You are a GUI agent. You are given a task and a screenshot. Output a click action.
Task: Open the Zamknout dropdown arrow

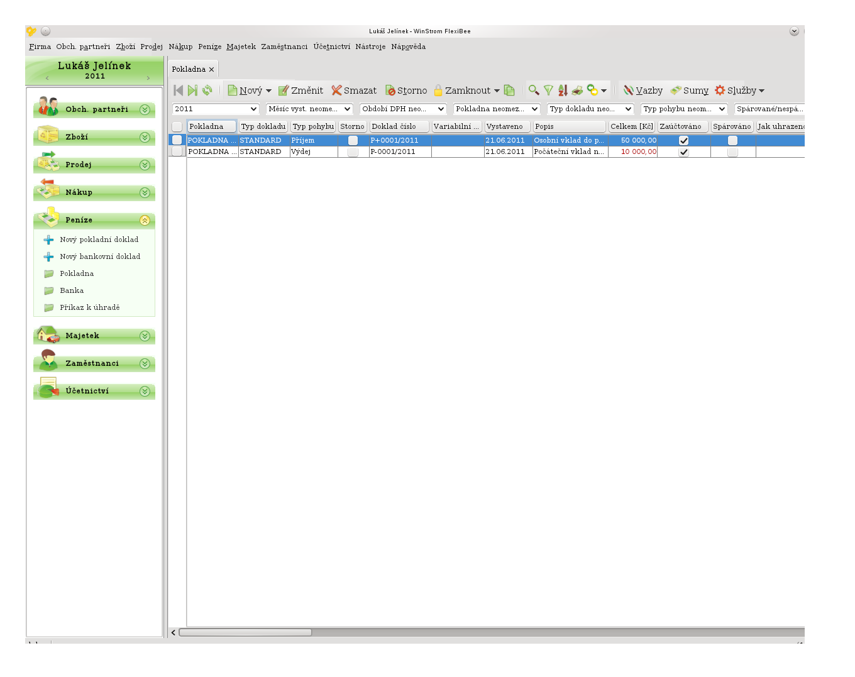(x=497, y=91)
